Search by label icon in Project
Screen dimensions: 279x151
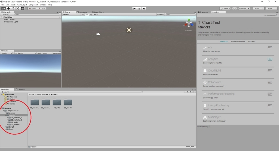[191, 92]
